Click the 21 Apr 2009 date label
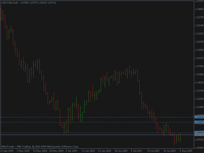Screen dimensions: 204x153 point(7,151)
